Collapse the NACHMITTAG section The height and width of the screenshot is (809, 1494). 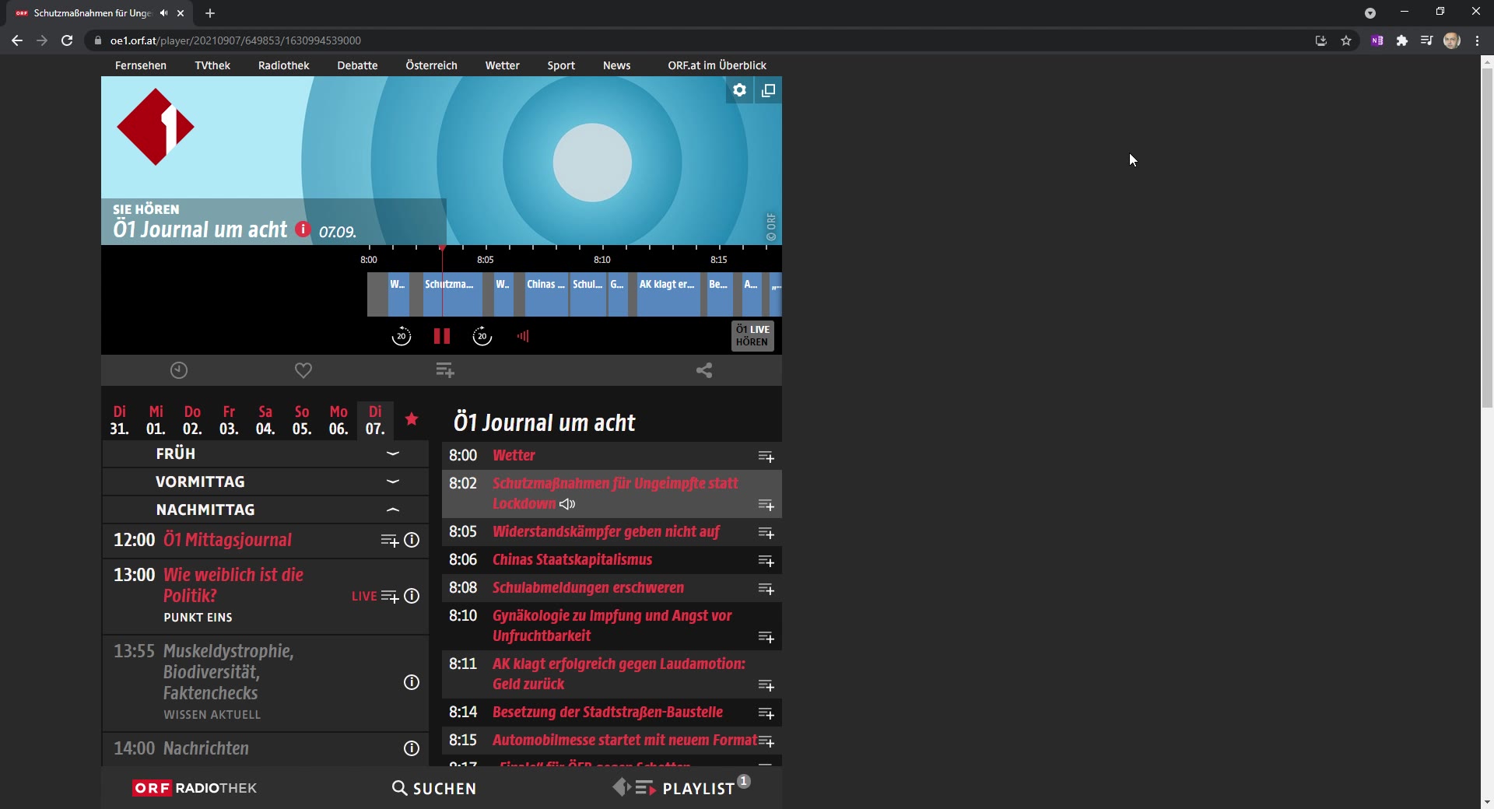pyautogui.click(x=265, y=510)
